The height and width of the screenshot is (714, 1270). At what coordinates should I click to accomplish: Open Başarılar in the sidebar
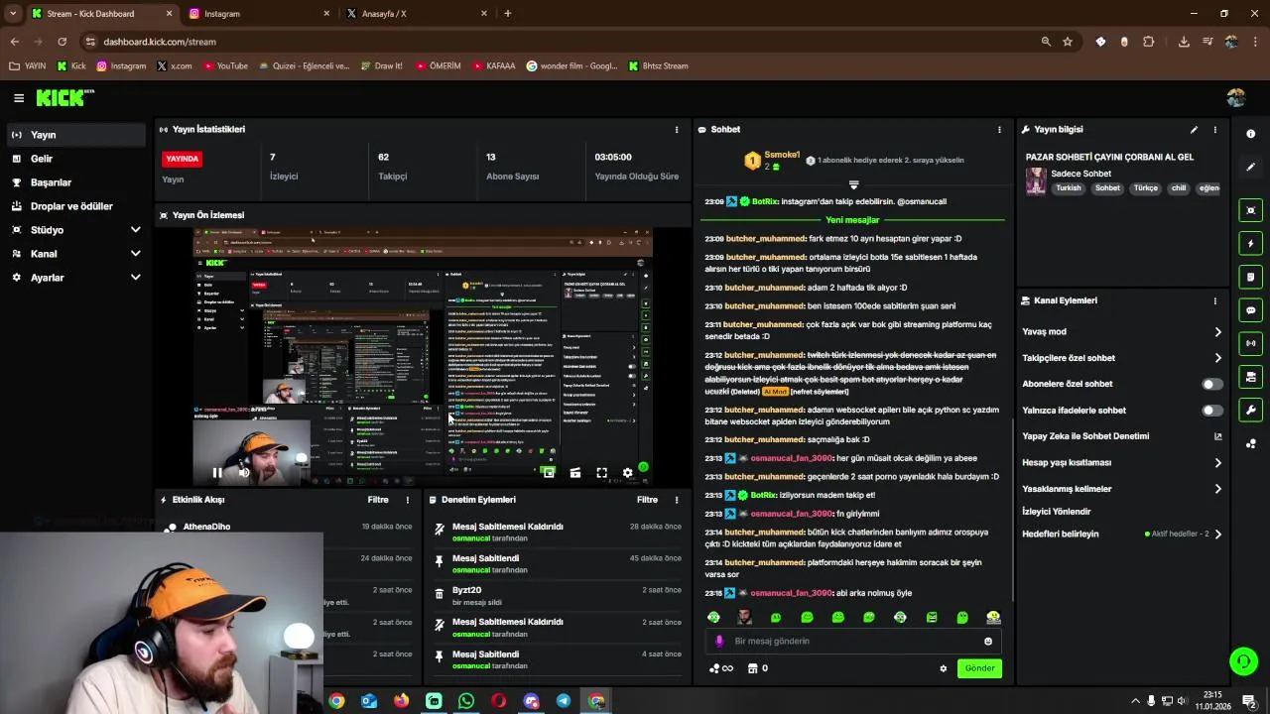[74, 182]
